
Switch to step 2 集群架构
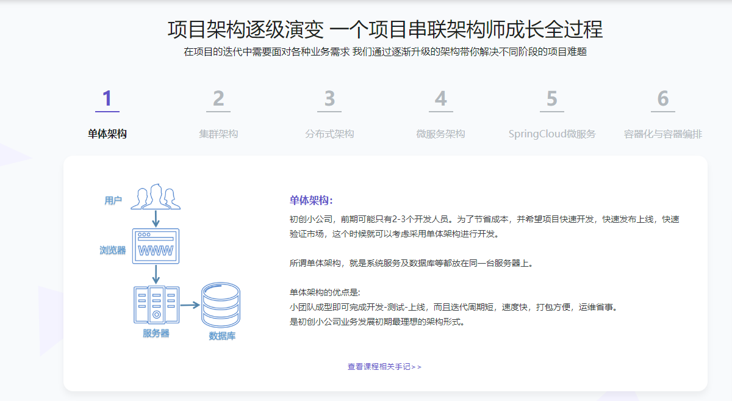pos(218,134)
